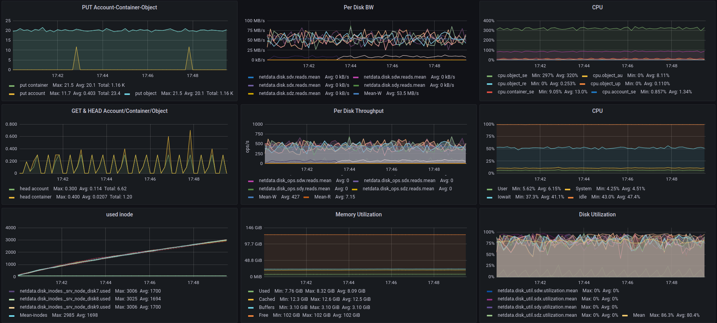Open the Per Disk BW panel title menu
The width and height of the screenshot is (717, 323).
click(358, 7)
